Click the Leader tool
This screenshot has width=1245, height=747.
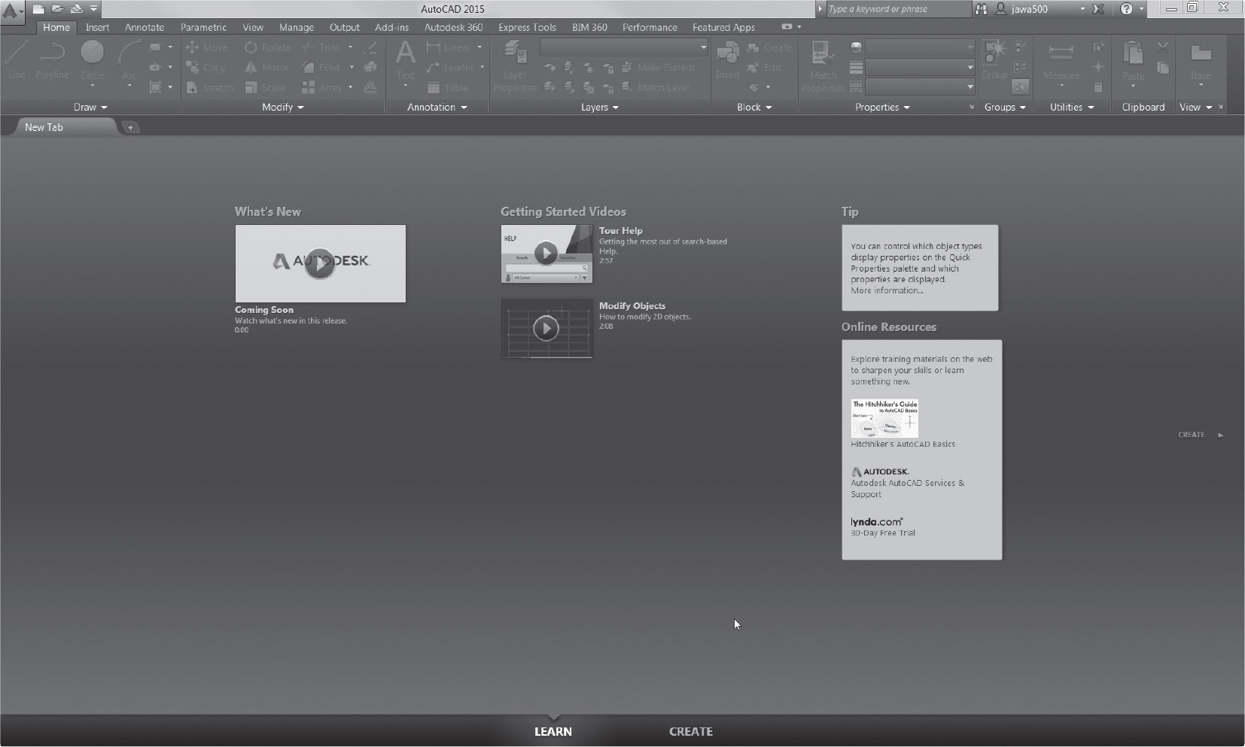(450, 68)
